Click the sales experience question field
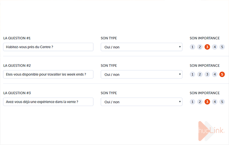Viewport: 229px width, 145px height. tap(48, 102)
